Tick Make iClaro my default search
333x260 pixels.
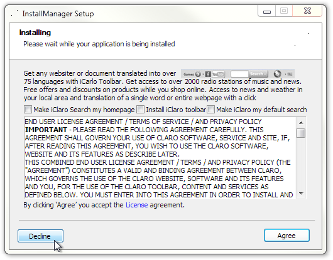coord(210,110)
